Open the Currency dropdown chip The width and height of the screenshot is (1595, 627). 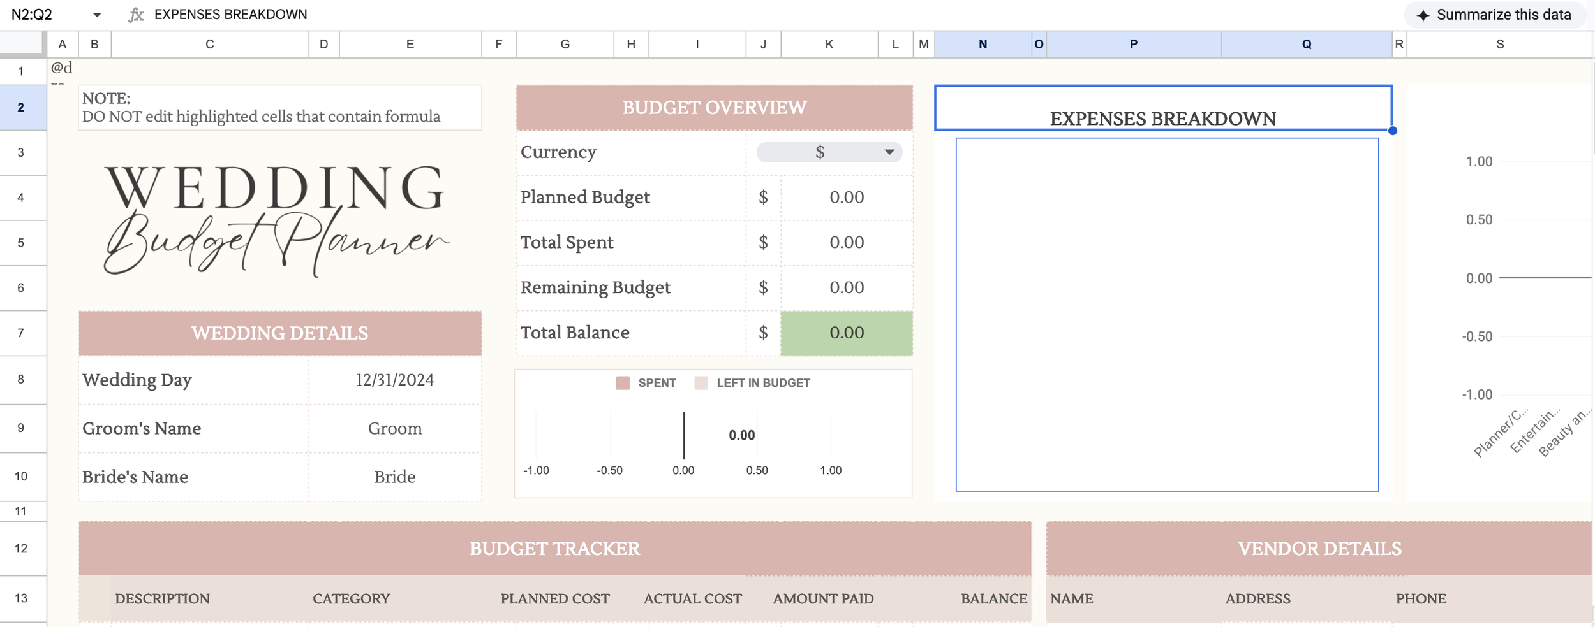pos(829,152)
